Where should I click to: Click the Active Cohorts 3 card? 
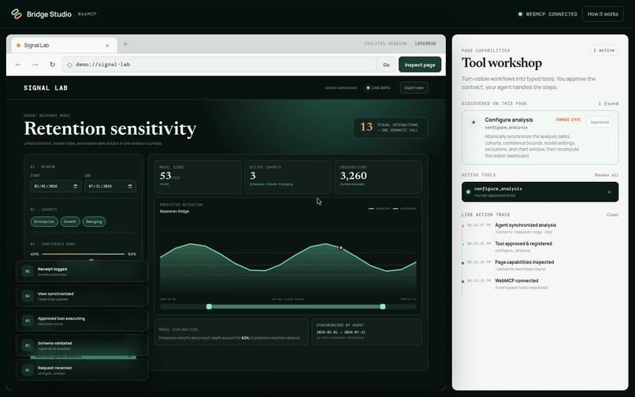(288, 176)
